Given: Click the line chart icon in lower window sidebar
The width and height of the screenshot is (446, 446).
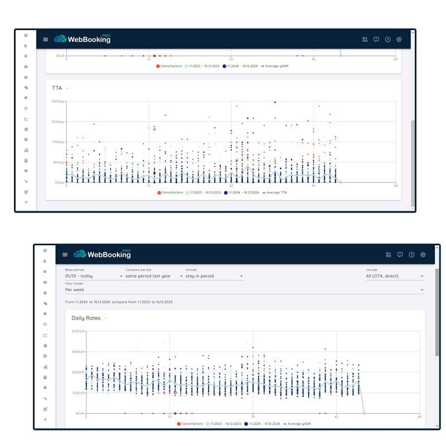Looking at the screenshot, I should pyautogui.click(x=45, y=335).
